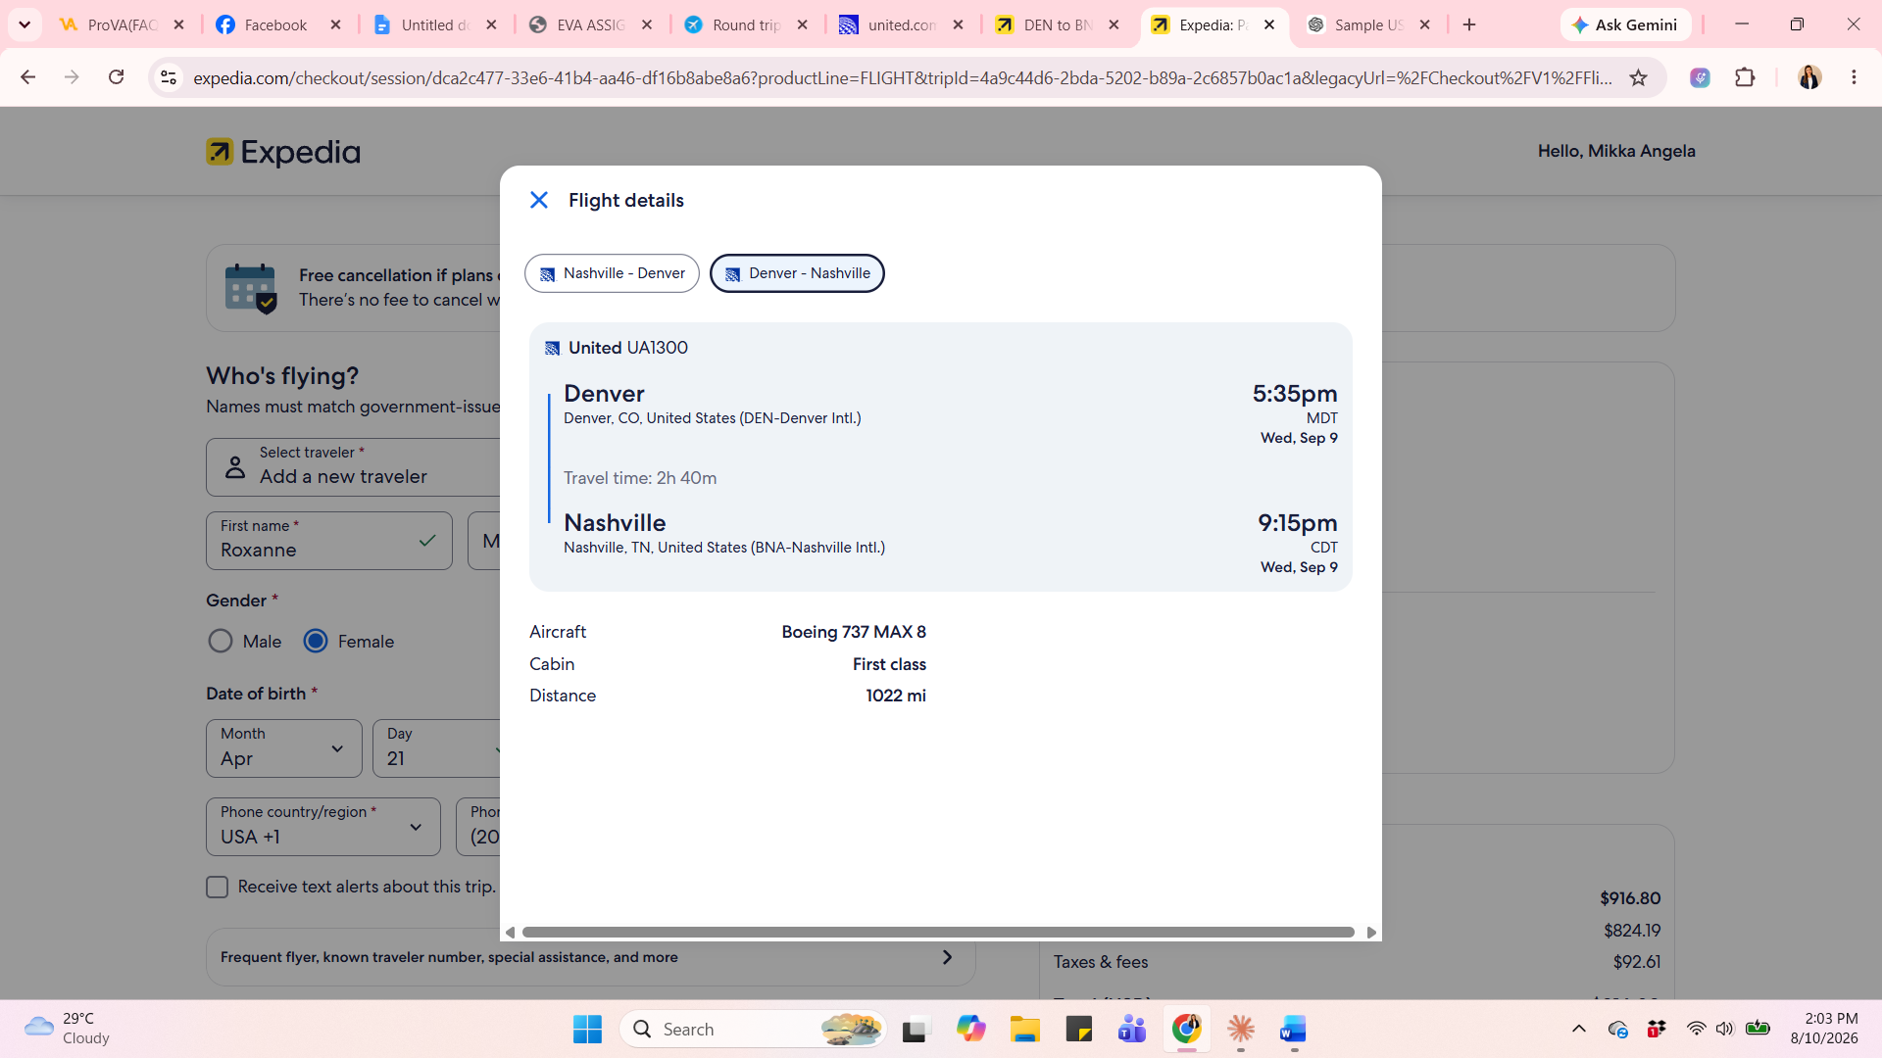
Task: Open the tab search dropdown arrow
Action: click(x=25, y=24)
